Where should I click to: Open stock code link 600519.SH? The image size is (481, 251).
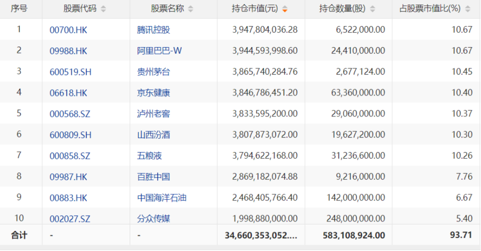[x=70, y=72]
